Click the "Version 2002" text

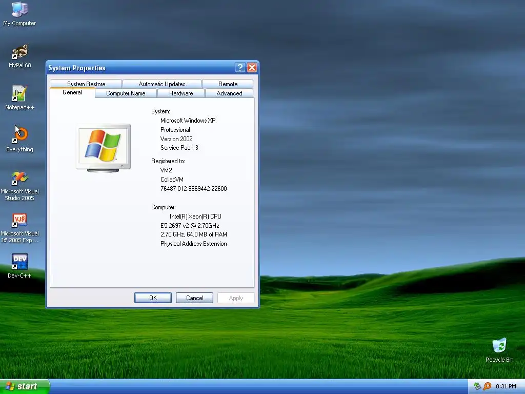coord(176,139)
